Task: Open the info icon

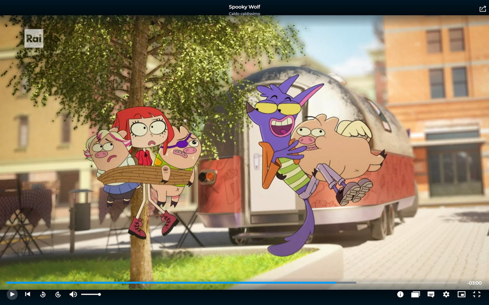Action: (x=400, y=294)
